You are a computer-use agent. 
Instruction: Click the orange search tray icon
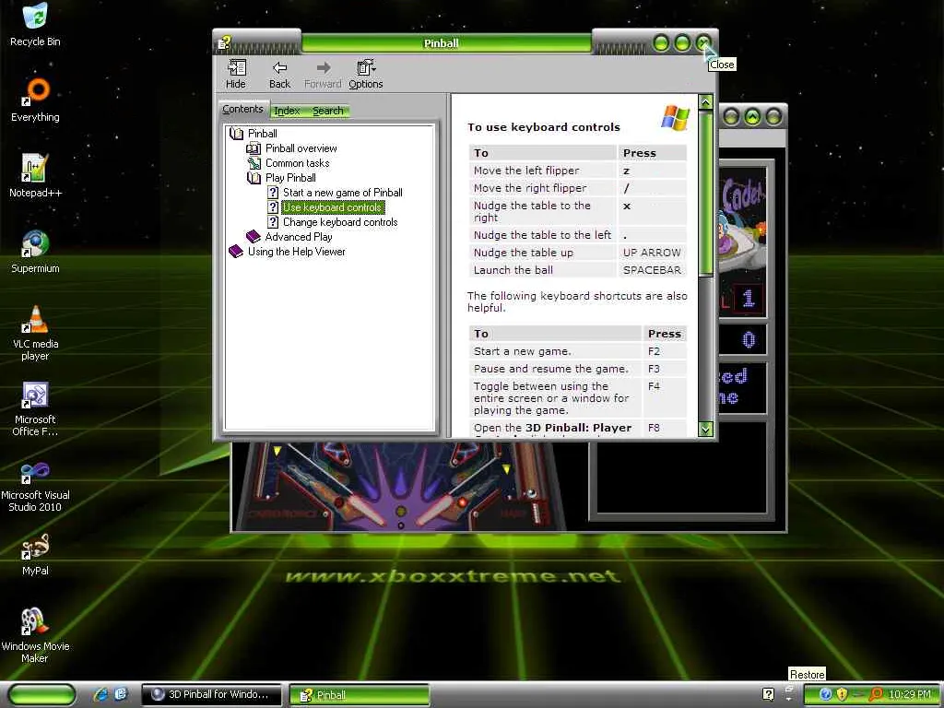tap(876, 694)
